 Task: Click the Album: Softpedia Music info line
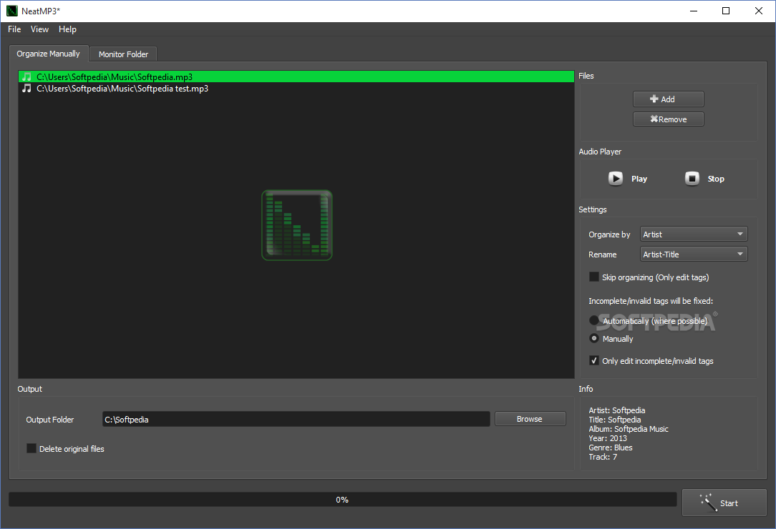(x=629, y=429)
